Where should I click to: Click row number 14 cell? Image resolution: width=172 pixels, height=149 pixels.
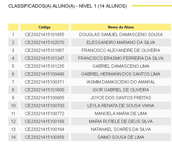[x=13, y=137]
